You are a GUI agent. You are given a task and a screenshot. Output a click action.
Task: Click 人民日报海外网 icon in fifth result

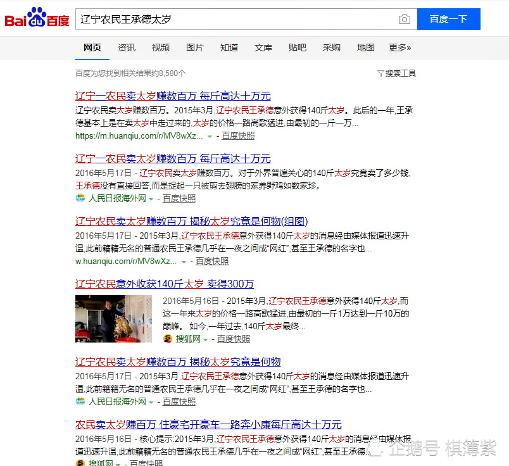80,401
